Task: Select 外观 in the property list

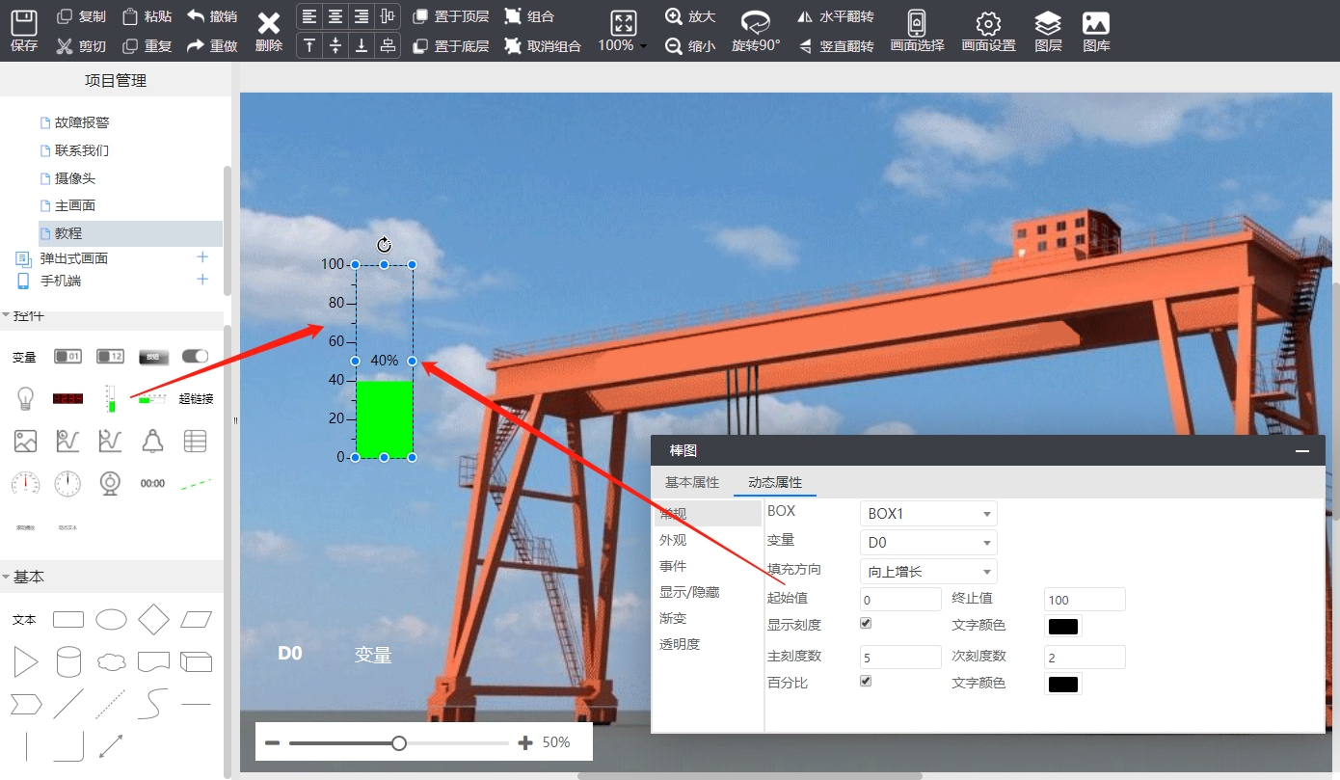Action: pos(673,540)
